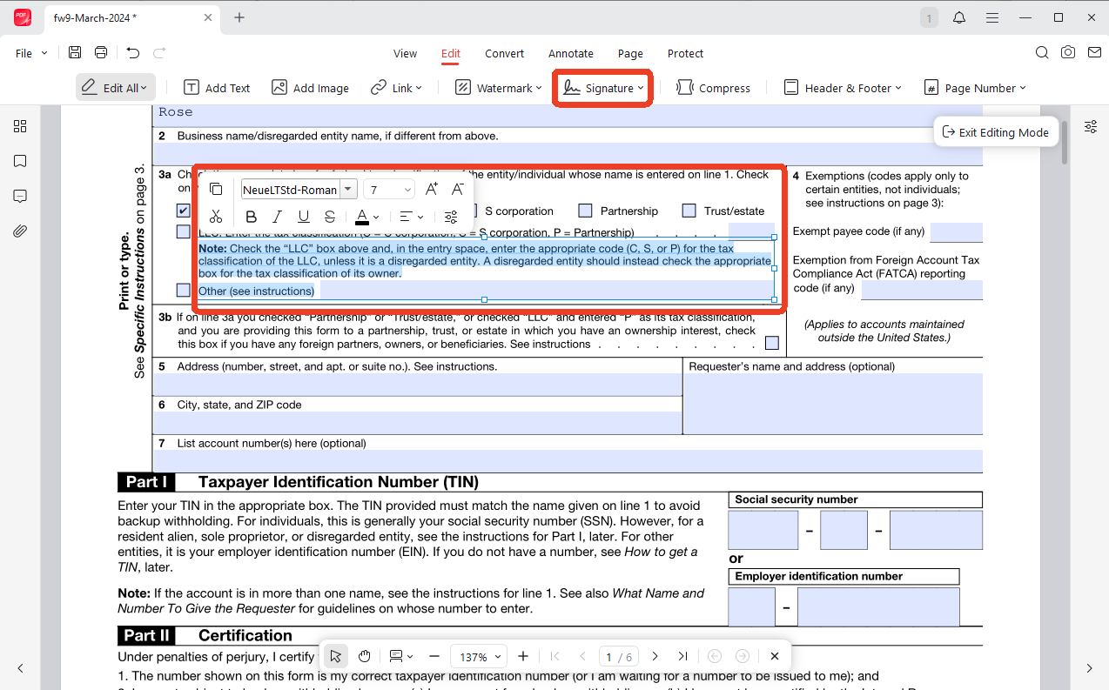Image resolution: width=1109 pixels, height=690 pixels.
Task: Undo the last action
Action: pyautogui.click(x=132, y=53)
